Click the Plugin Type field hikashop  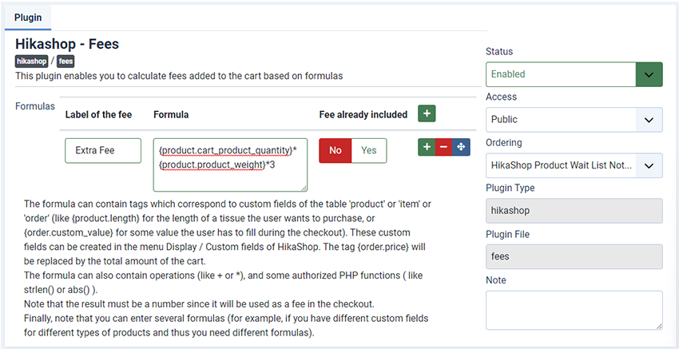click(574, 211)
